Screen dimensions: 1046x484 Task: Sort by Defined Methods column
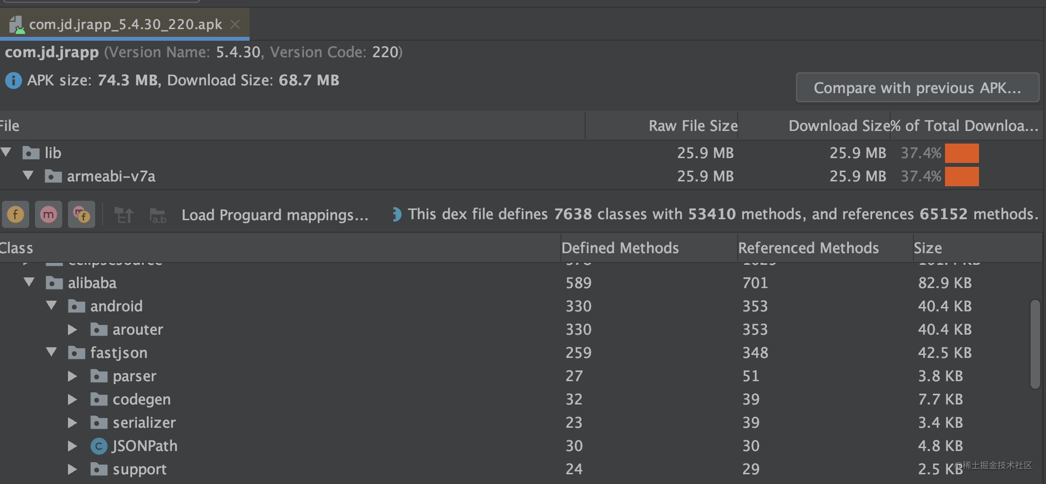(x=649, y=248)
